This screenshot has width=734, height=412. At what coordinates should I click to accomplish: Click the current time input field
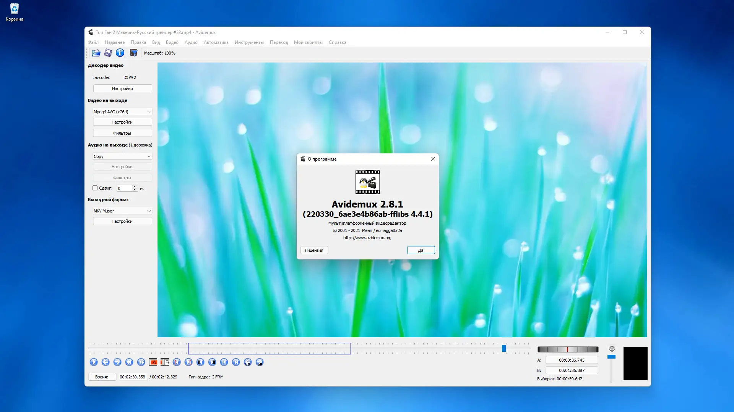[132, 377]
